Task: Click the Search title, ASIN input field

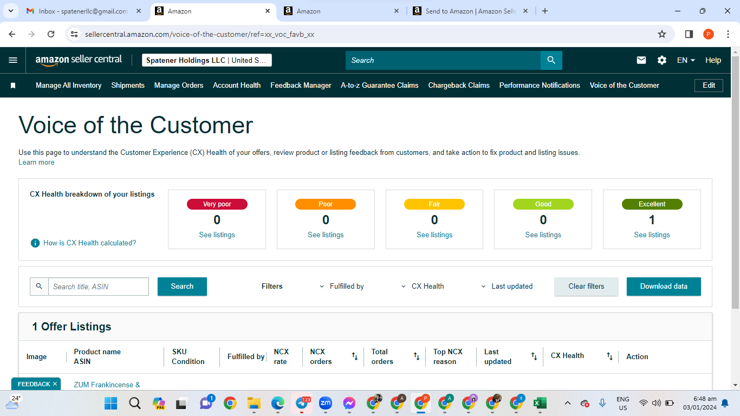Action: pos(99,286)
